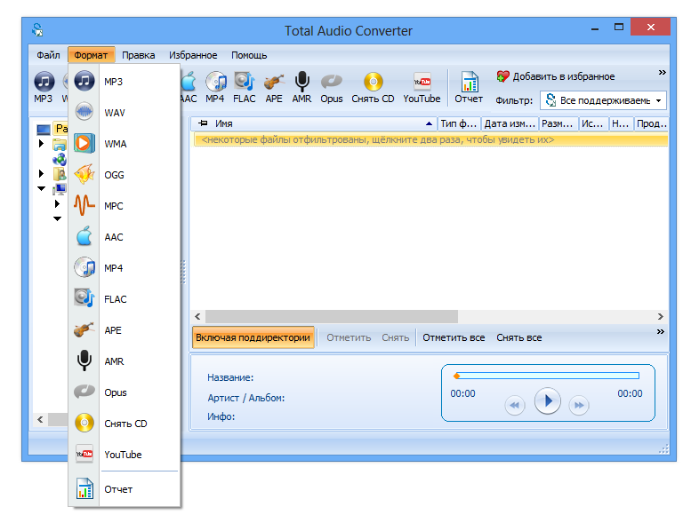Click the FLAC toolbar icon

point(245,87)
